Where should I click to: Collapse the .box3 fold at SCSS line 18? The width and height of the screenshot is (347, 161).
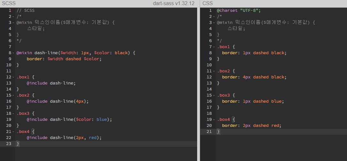[x=13, y=113]
